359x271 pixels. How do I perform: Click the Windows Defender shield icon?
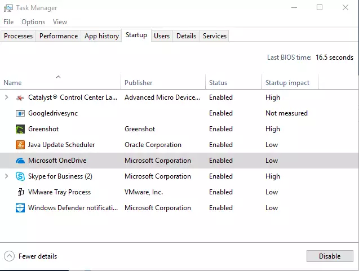20,208
